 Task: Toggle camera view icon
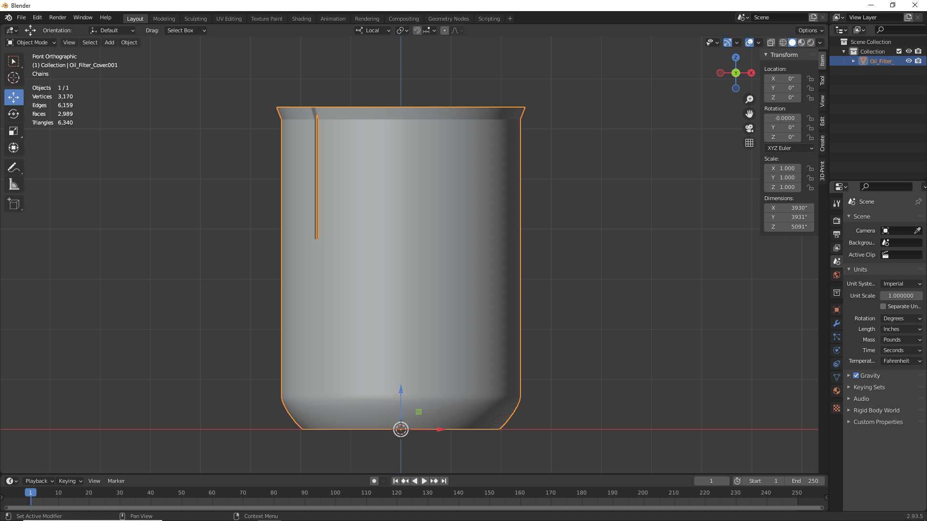(x=749, y=128)
